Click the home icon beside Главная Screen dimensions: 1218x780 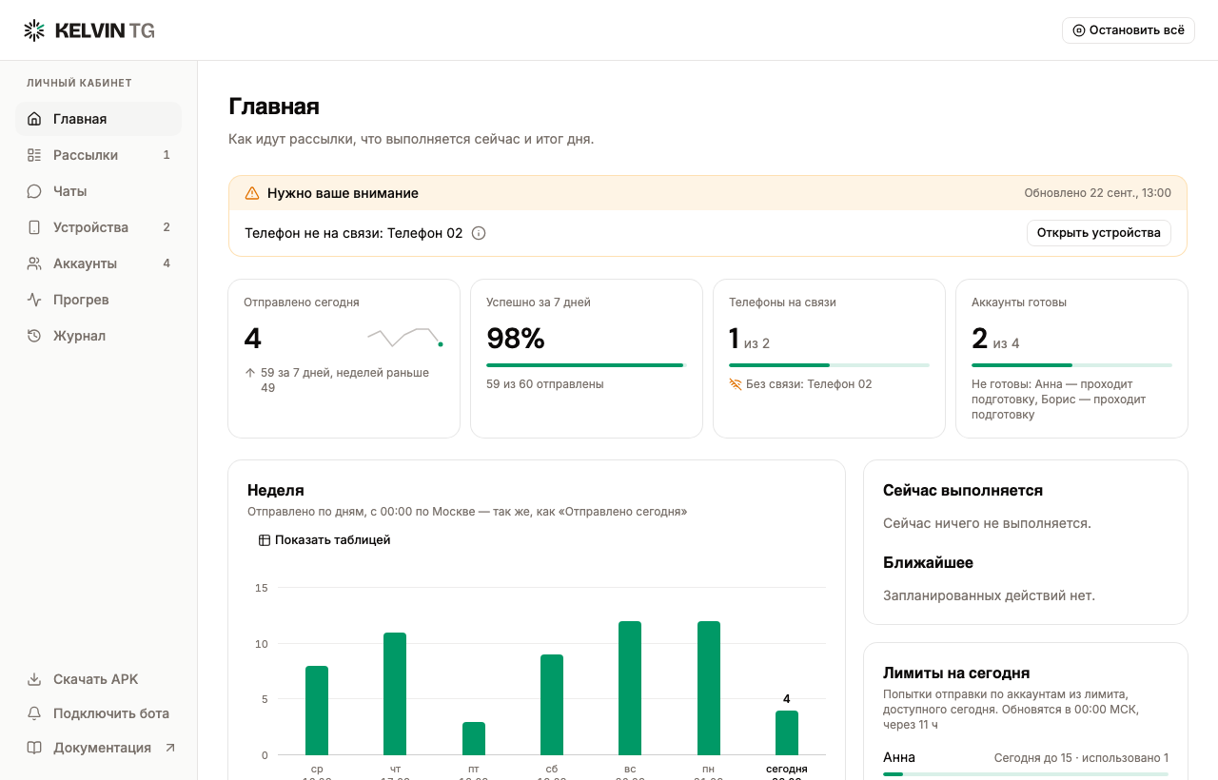[34, 119]
